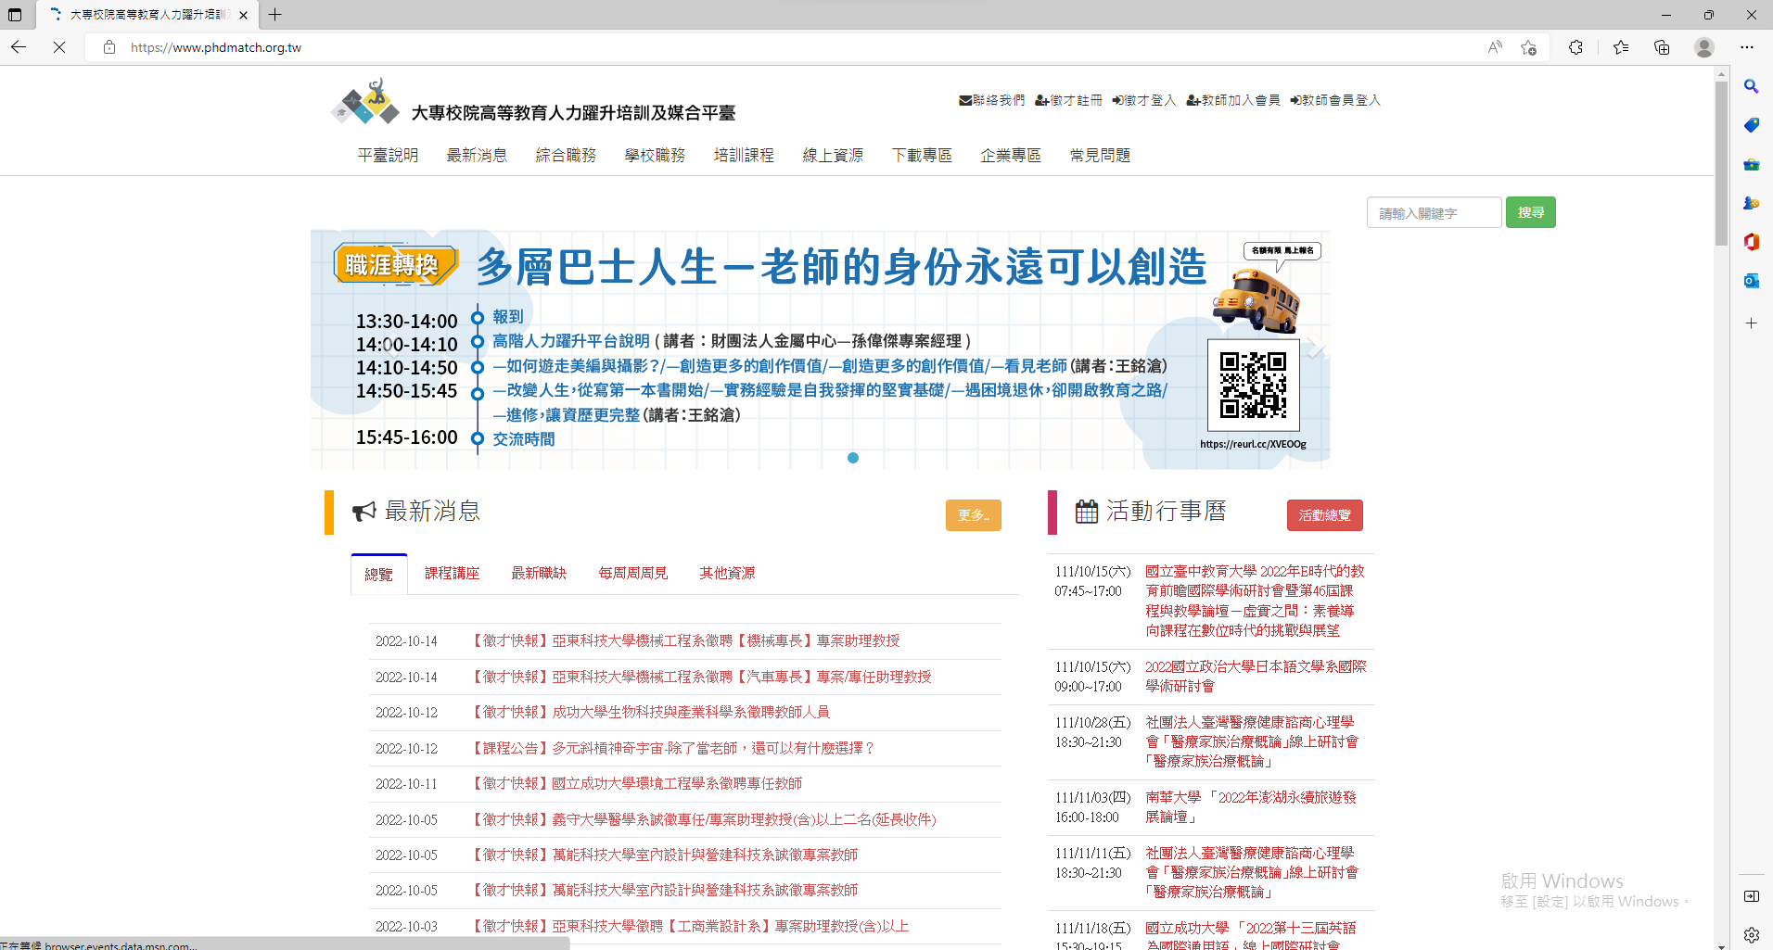
Task: Open 常見問題 menu
Action: pos(1100,155)
